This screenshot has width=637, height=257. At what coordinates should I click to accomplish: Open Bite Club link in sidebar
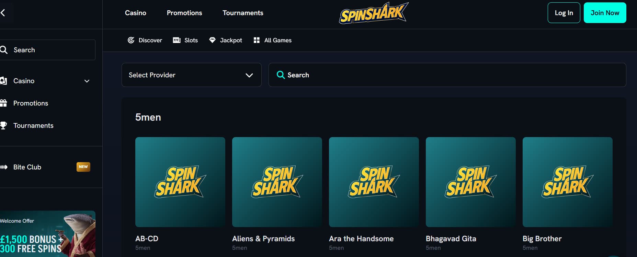click(x=27, y=167)
